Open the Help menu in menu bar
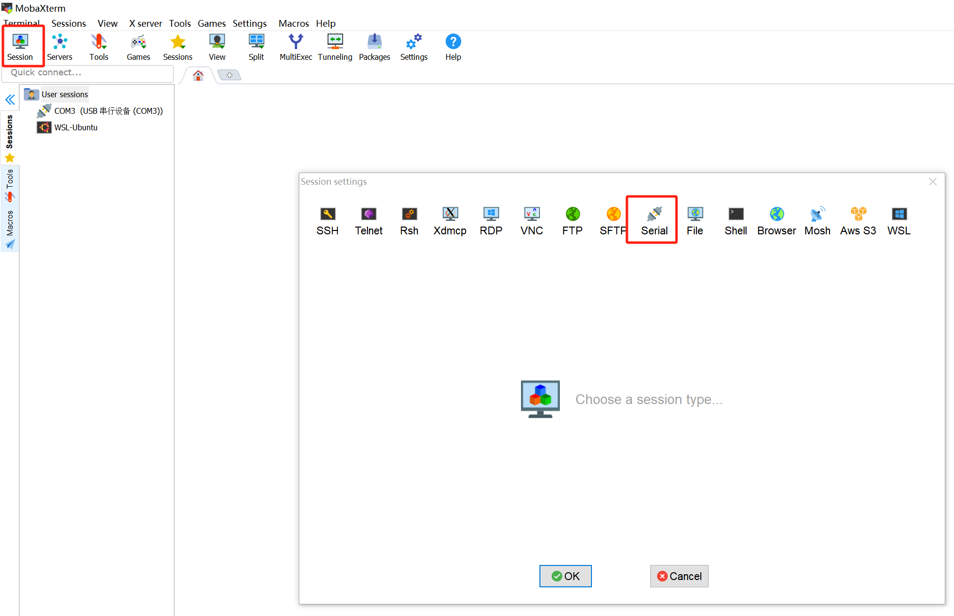The width and height of the screenshot is (954, 616). coord(326,23)
